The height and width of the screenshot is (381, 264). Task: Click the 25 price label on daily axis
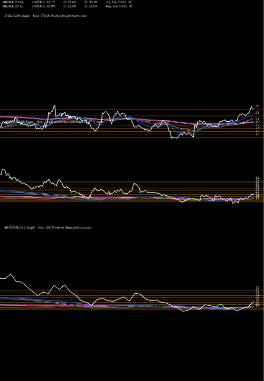point(258,106)
